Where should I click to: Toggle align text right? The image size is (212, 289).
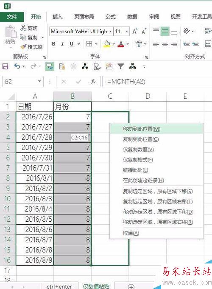(174, 44)
